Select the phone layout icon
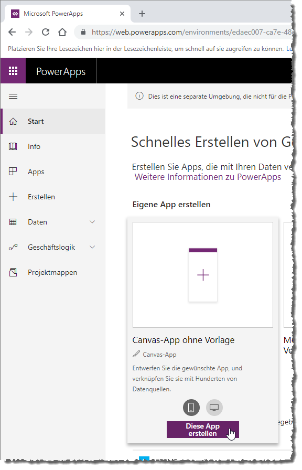Viewport: 302px width, 470px height. [191, 408]
